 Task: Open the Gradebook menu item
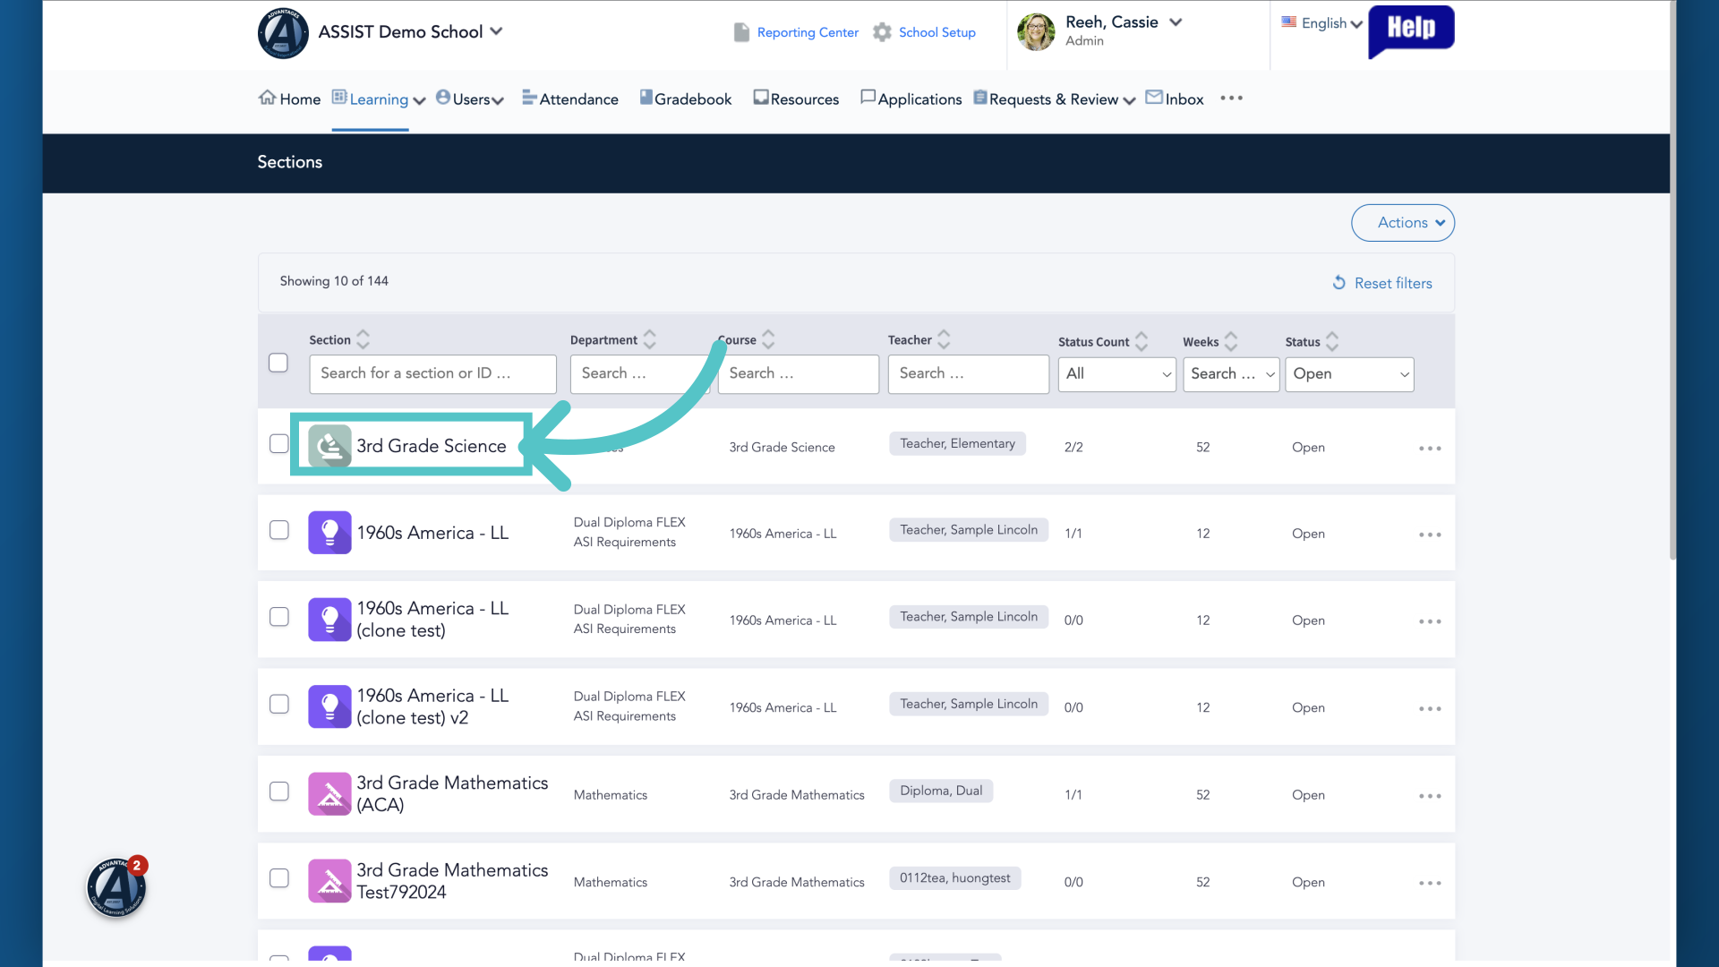pos(685,99)
